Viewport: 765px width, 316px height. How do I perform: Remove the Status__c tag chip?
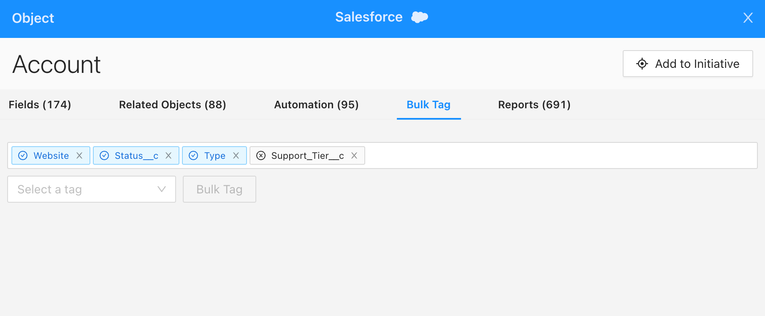point(168,155)
